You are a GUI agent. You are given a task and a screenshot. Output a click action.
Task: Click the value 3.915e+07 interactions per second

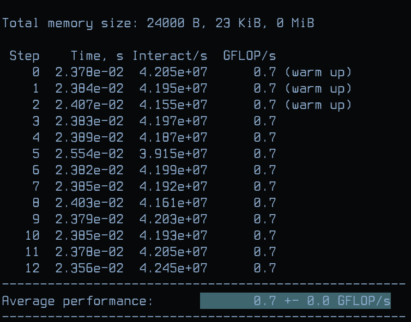[173, 154]
